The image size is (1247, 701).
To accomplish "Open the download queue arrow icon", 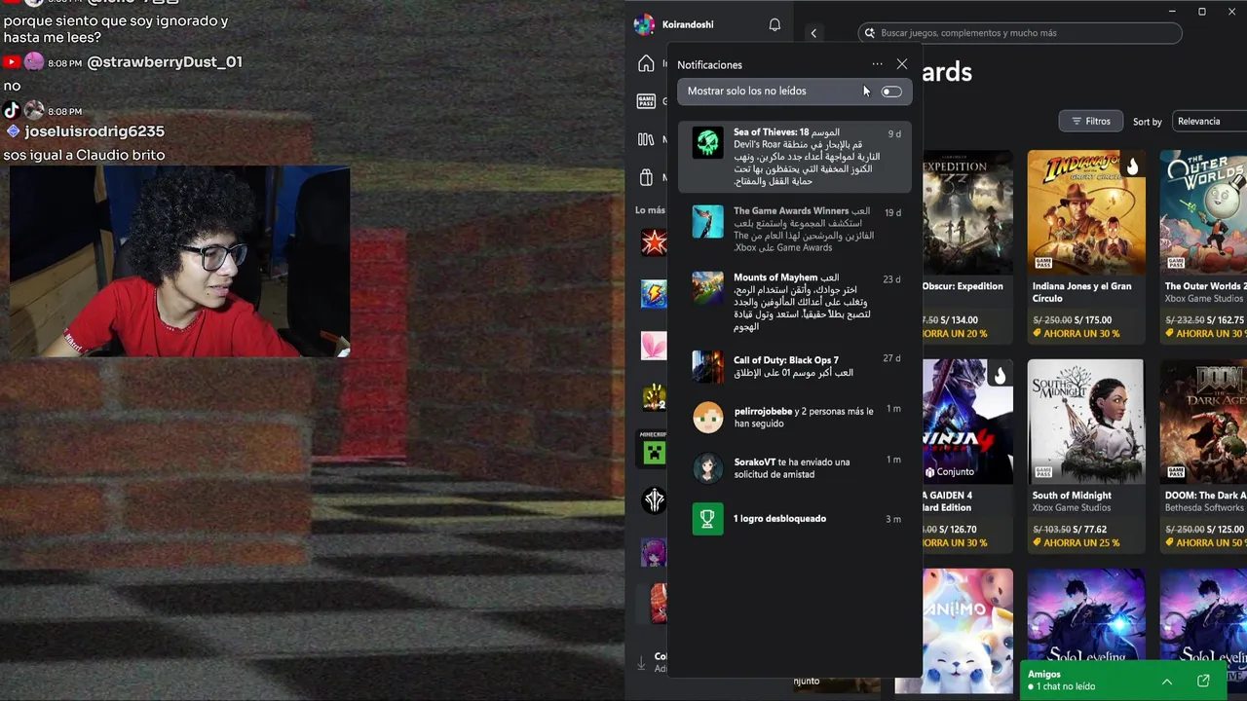I will coord(641,663).
